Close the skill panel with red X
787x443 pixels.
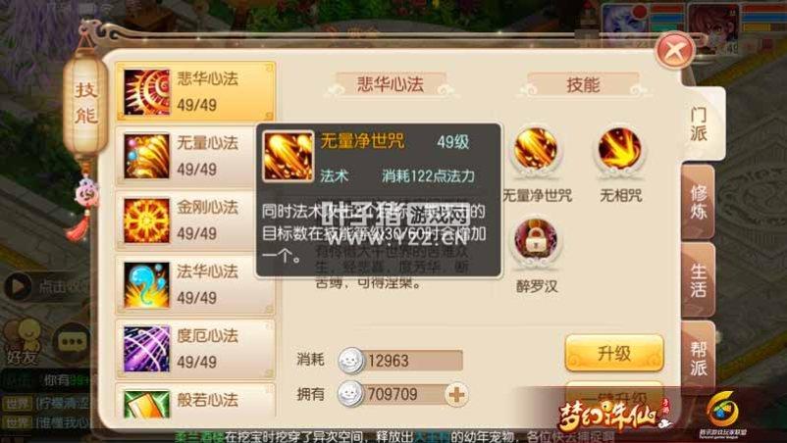[674, 51]
